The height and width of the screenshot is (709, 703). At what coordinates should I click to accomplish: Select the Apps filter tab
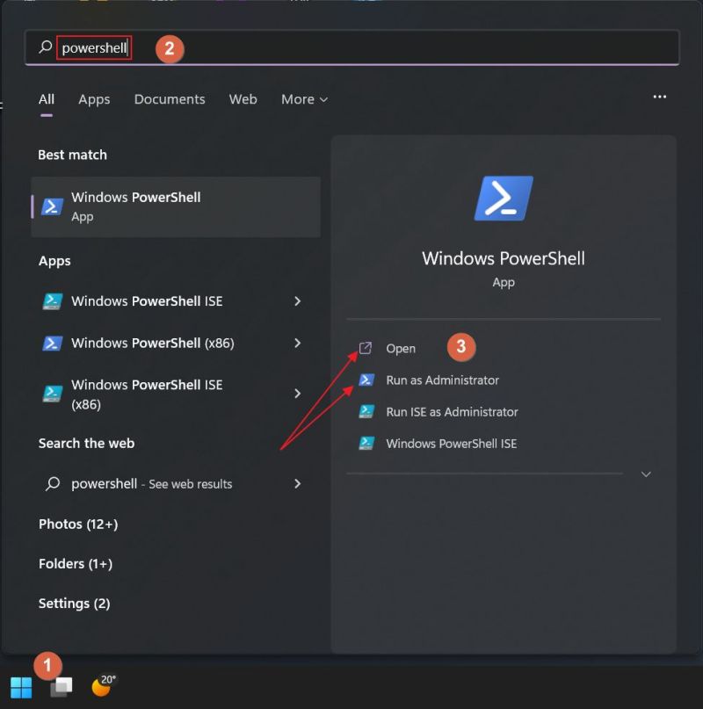(94, 99)
